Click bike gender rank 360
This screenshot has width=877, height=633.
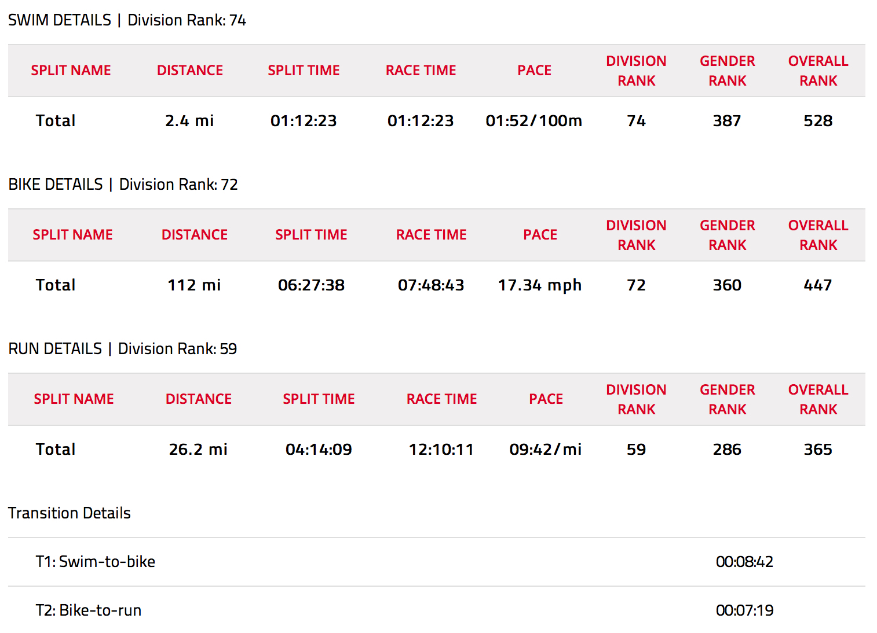click(727, 285)
